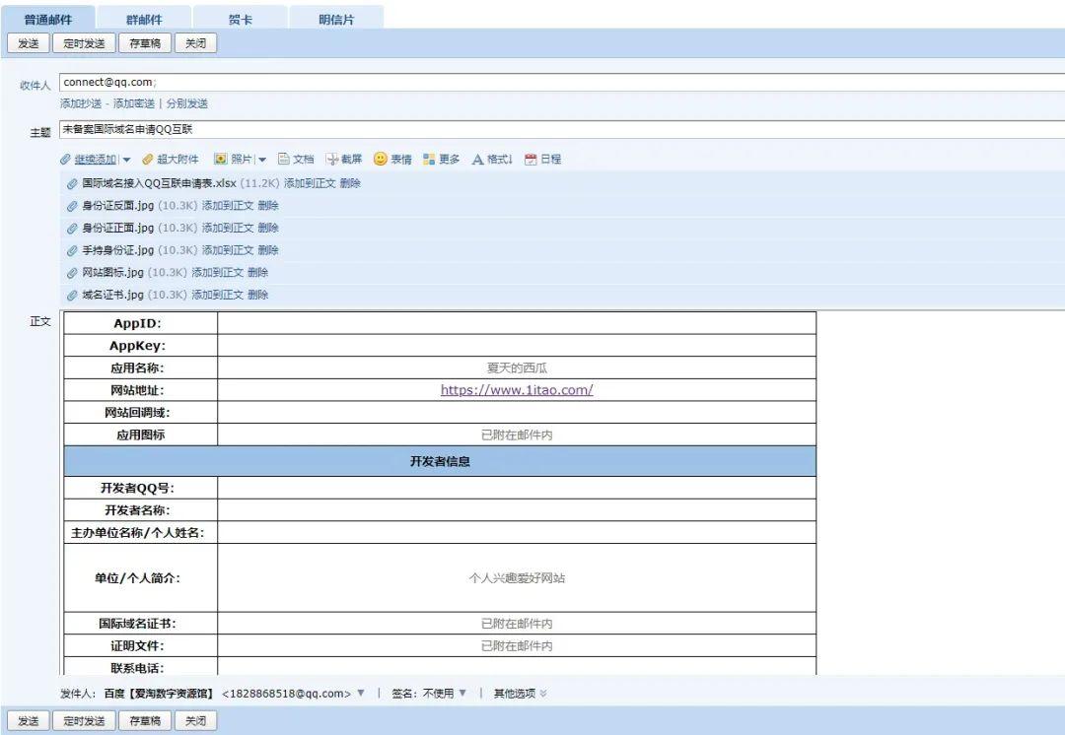Click the 截屏 screenshot icon
This screenshot has height=735, width=1065.
331,159
